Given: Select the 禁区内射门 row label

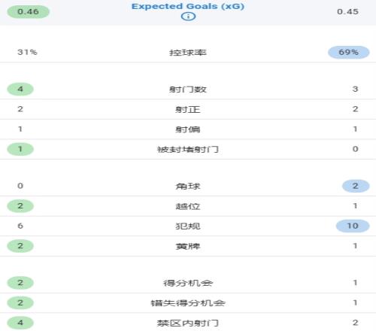Looking at the screenshot, I should click(x=188, y=323).
